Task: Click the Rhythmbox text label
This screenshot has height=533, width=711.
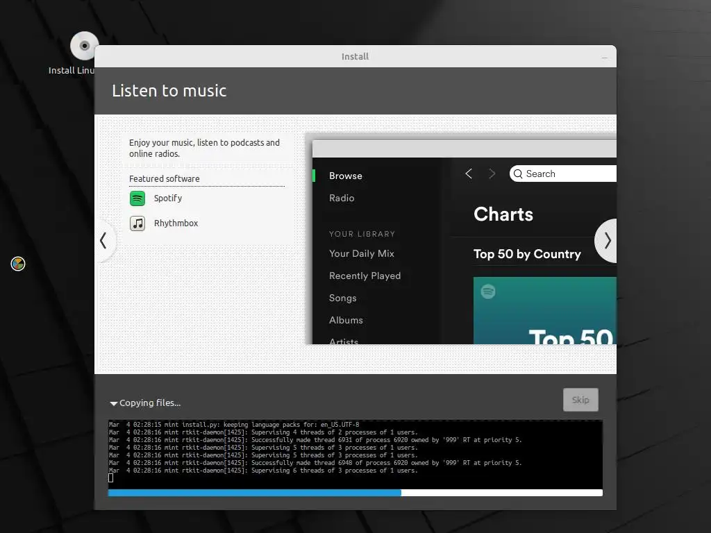Action: pyautogui.click(x=176, y=223)
